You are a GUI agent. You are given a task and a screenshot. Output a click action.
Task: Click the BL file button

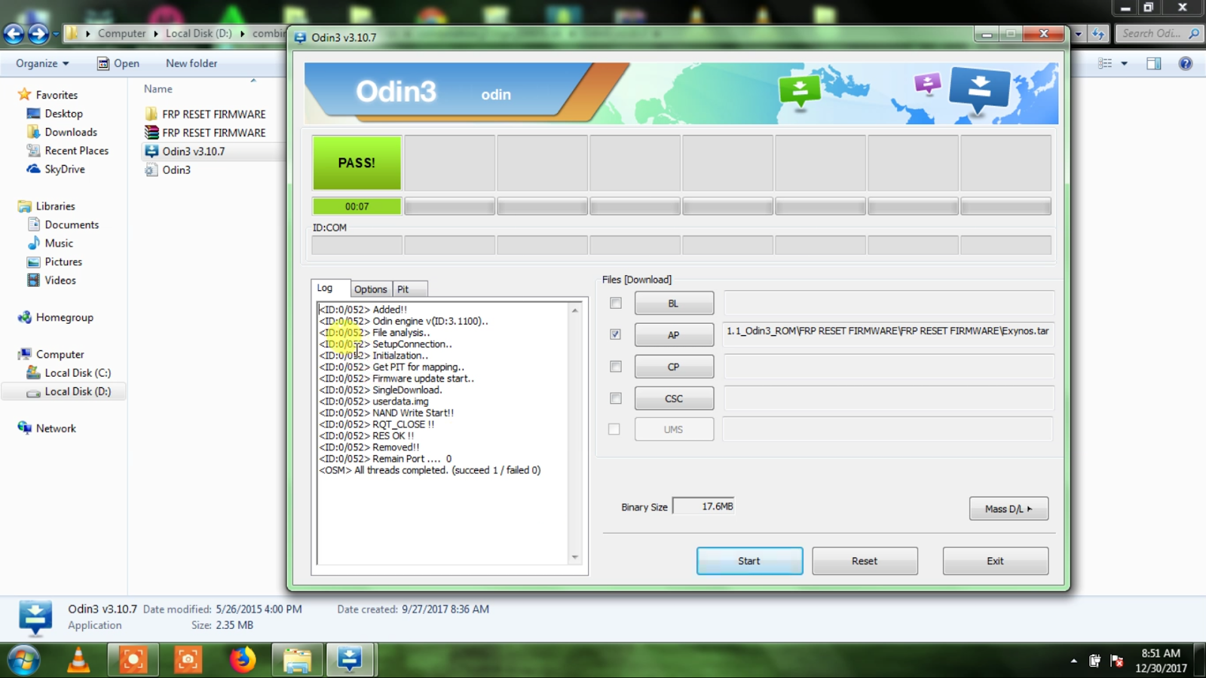tap(674, 303)
